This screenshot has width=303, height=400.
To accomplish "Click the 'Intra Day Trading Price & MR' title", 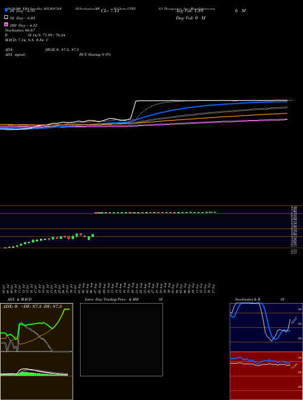I will [112, 299].
